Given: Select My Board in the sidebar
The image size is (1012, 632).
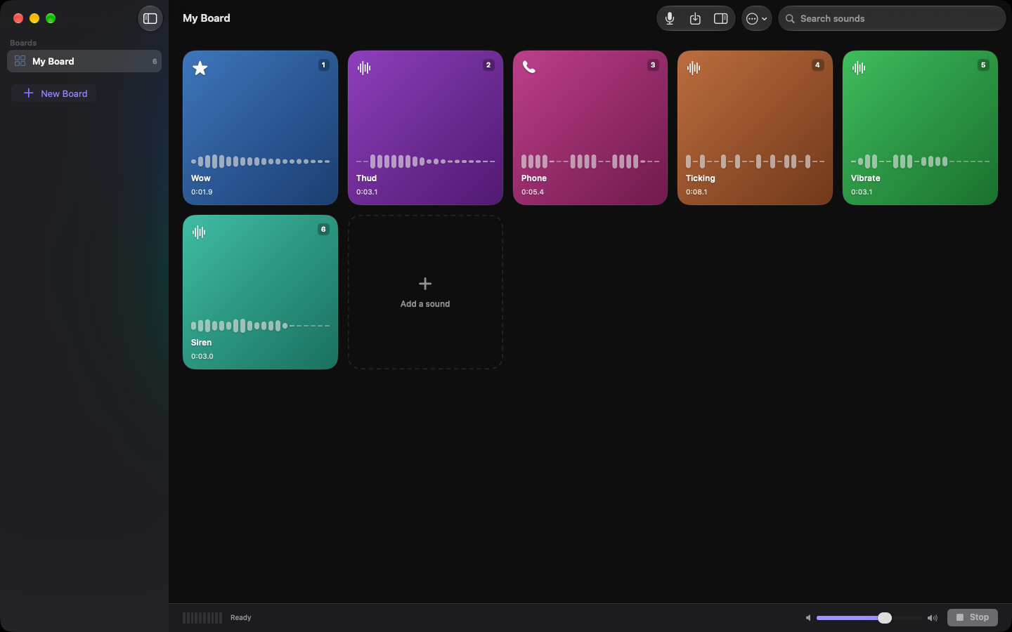Looking at the screenshot, I should (x=84, y=61).
